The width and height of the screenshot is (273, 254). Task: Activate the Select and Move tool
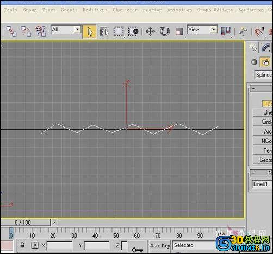click(150, 31)
